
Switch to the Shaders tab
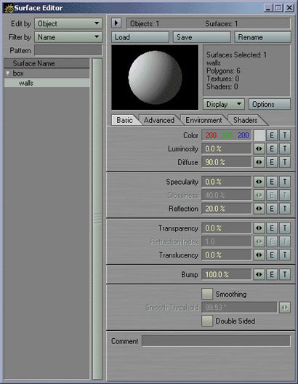(246, 120)
